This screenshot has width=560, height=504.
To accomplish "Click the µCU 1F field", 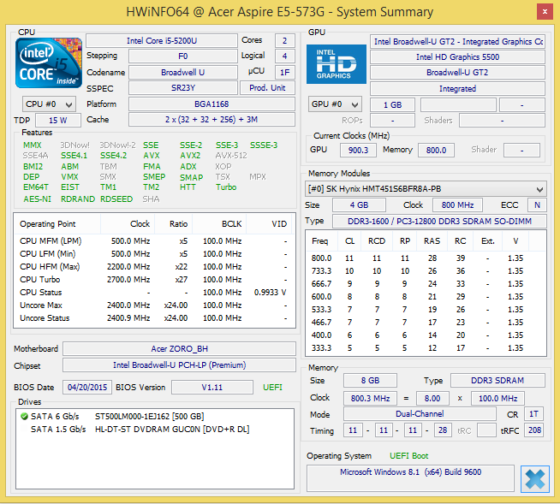I will [284, 73].
